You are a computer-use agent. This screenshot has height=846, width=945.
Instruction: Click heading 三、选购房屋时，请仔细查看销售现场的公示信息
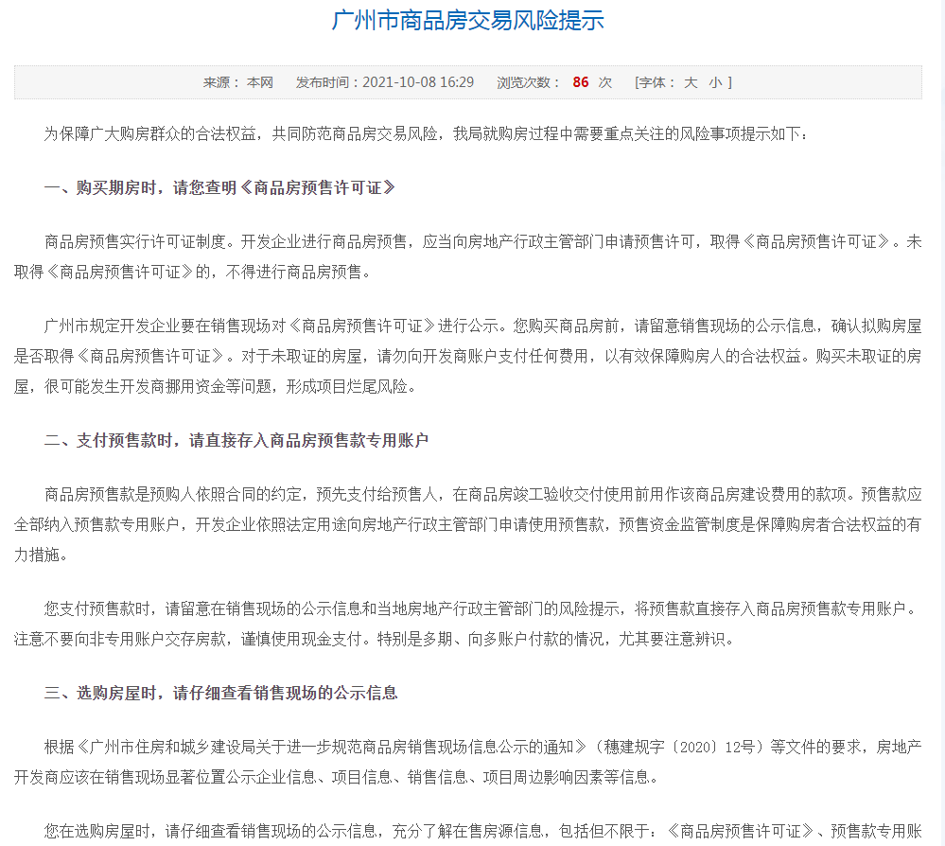point(221,693)
